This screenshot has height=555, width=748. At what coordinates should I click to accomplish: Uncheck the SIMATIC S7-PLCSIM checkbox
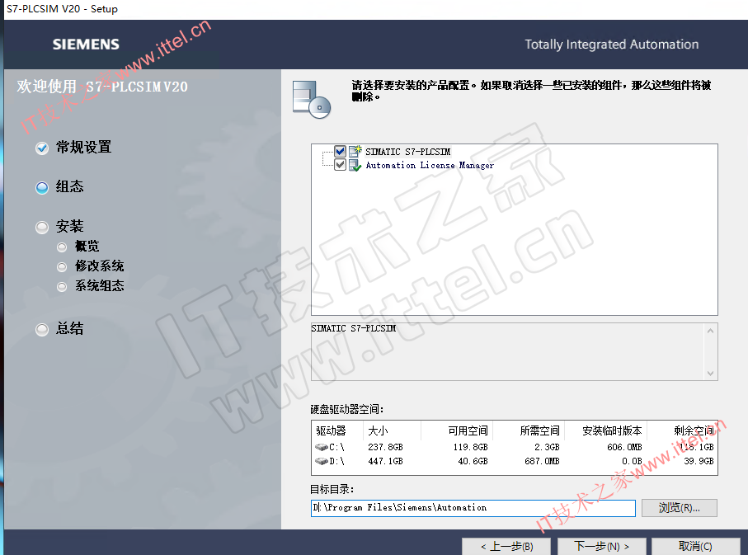coord(340,152)
